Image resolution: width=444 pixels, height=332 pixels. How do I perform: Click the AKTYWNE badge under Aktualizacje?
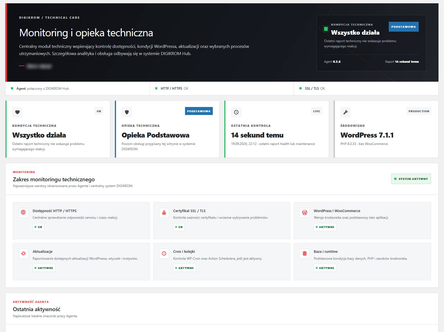[x=44, y=268]
